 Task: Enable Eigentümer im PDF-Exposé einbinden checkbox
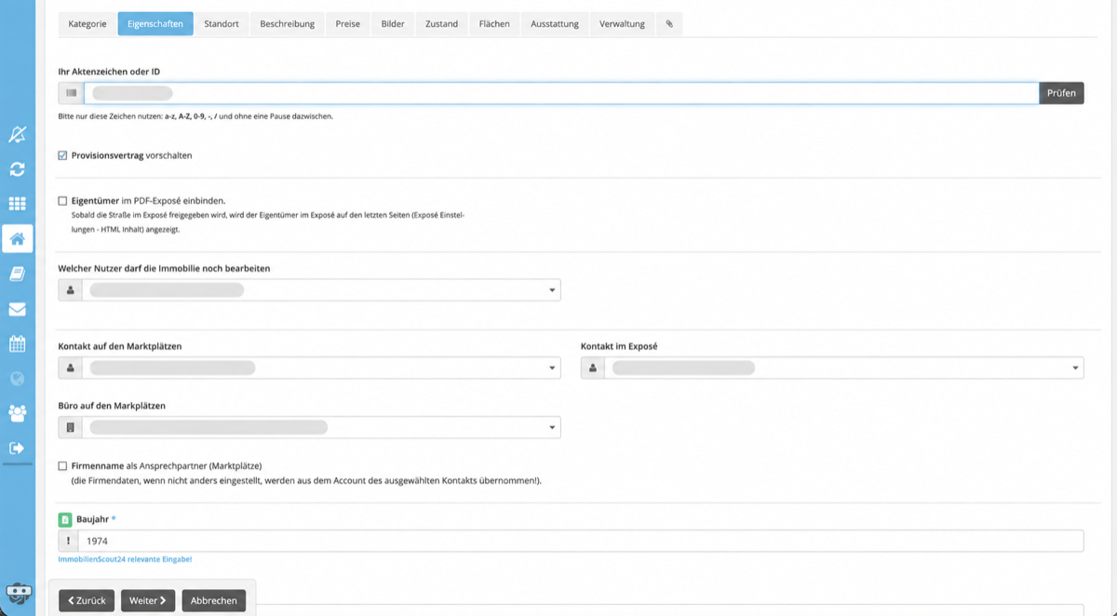62,200
